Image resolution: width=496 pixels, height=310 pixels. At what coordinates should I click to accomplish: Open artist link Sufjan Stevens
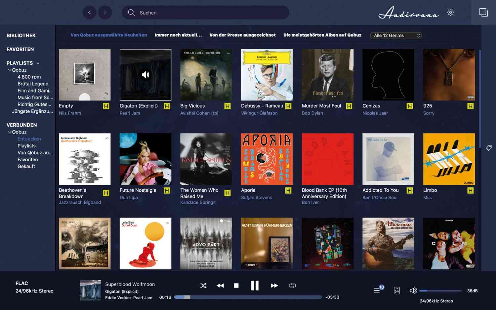point(257,197)
